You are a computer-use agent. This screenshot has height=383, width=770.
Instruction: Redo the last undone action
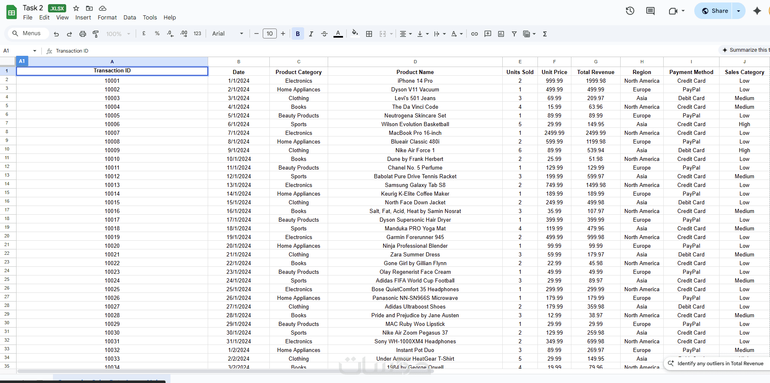(x=70, y=34)
